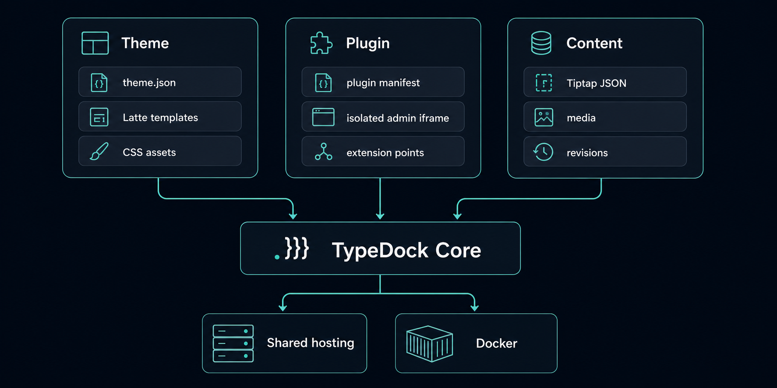This screenshot has height=388, width=777.
Task: Select the plugin manifest row
Action: click(383, 82)
